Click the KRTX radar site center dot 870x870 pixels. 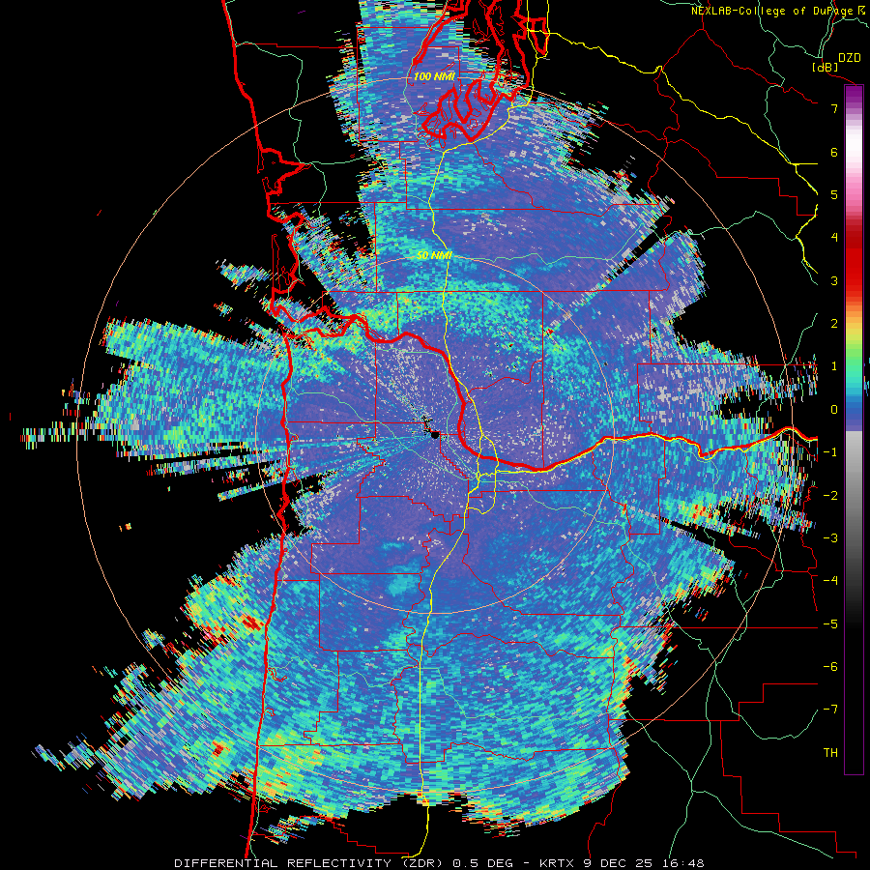tap(436, 435)
